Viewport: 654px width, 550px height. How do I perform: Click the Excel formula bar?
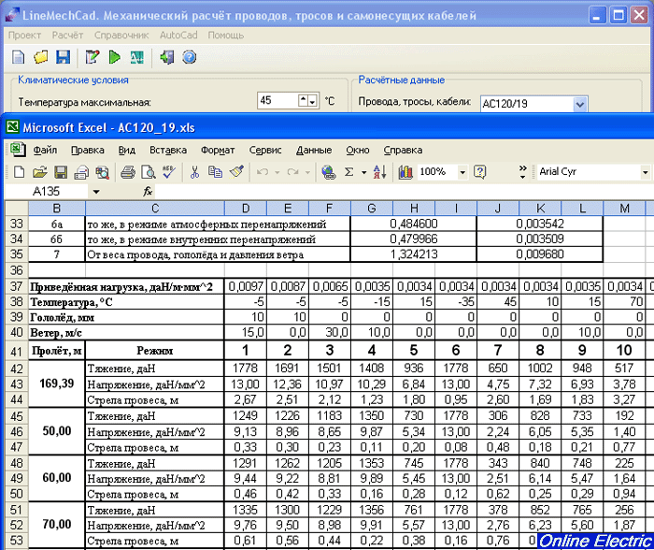(x=404, y=192)
